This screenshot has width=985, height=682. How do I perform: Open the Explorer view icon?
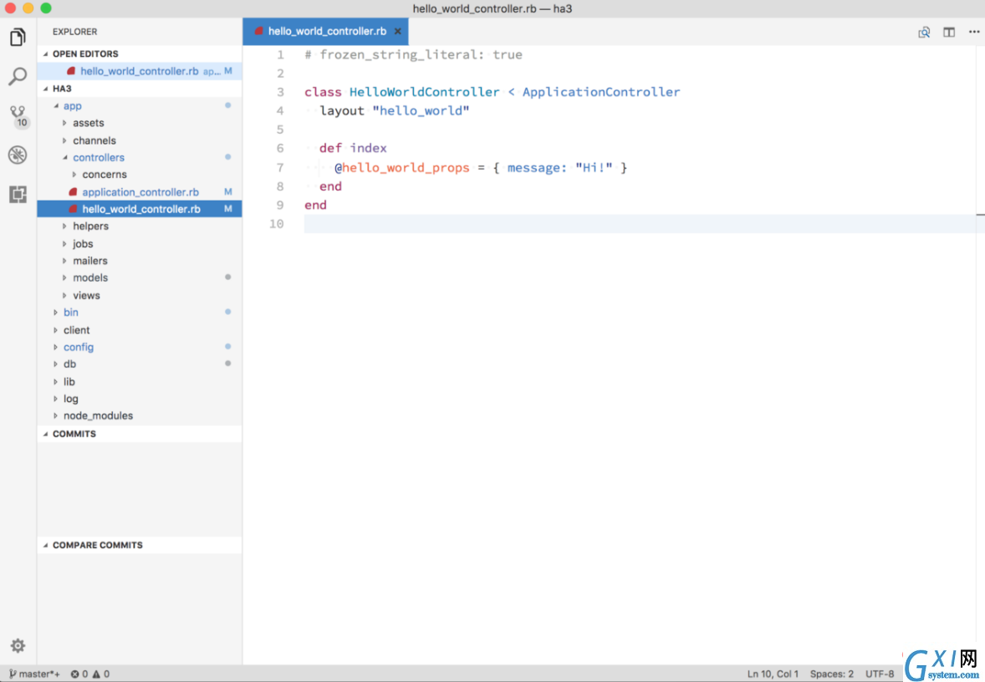pos(18,37)
